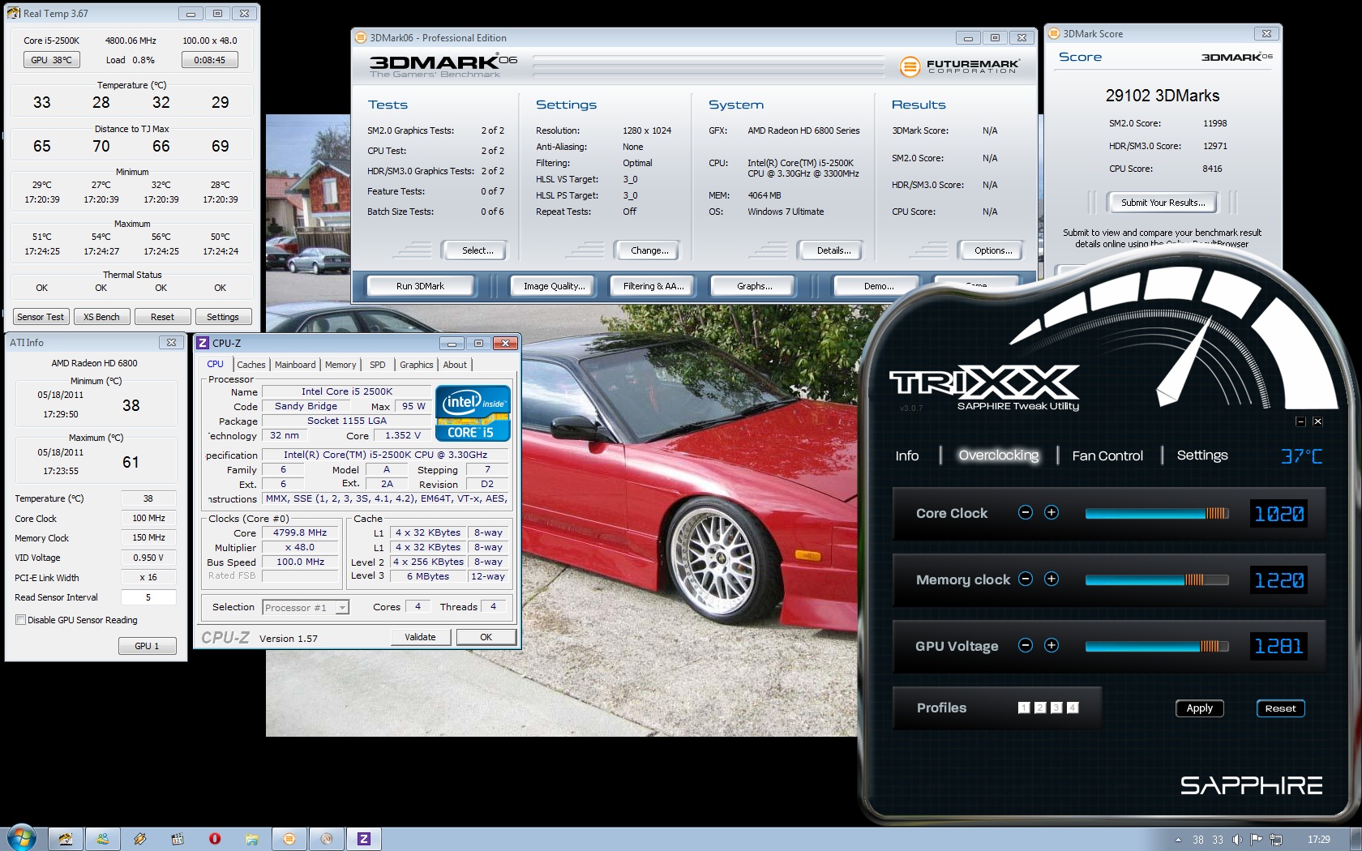Click the volume speaker tray icon
1362x851 pixels.
pyautogui.click(x=1237, y=840)
